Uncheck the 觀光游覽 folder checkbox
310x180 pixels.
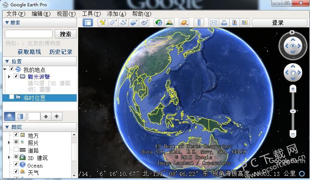coord(16,76)
